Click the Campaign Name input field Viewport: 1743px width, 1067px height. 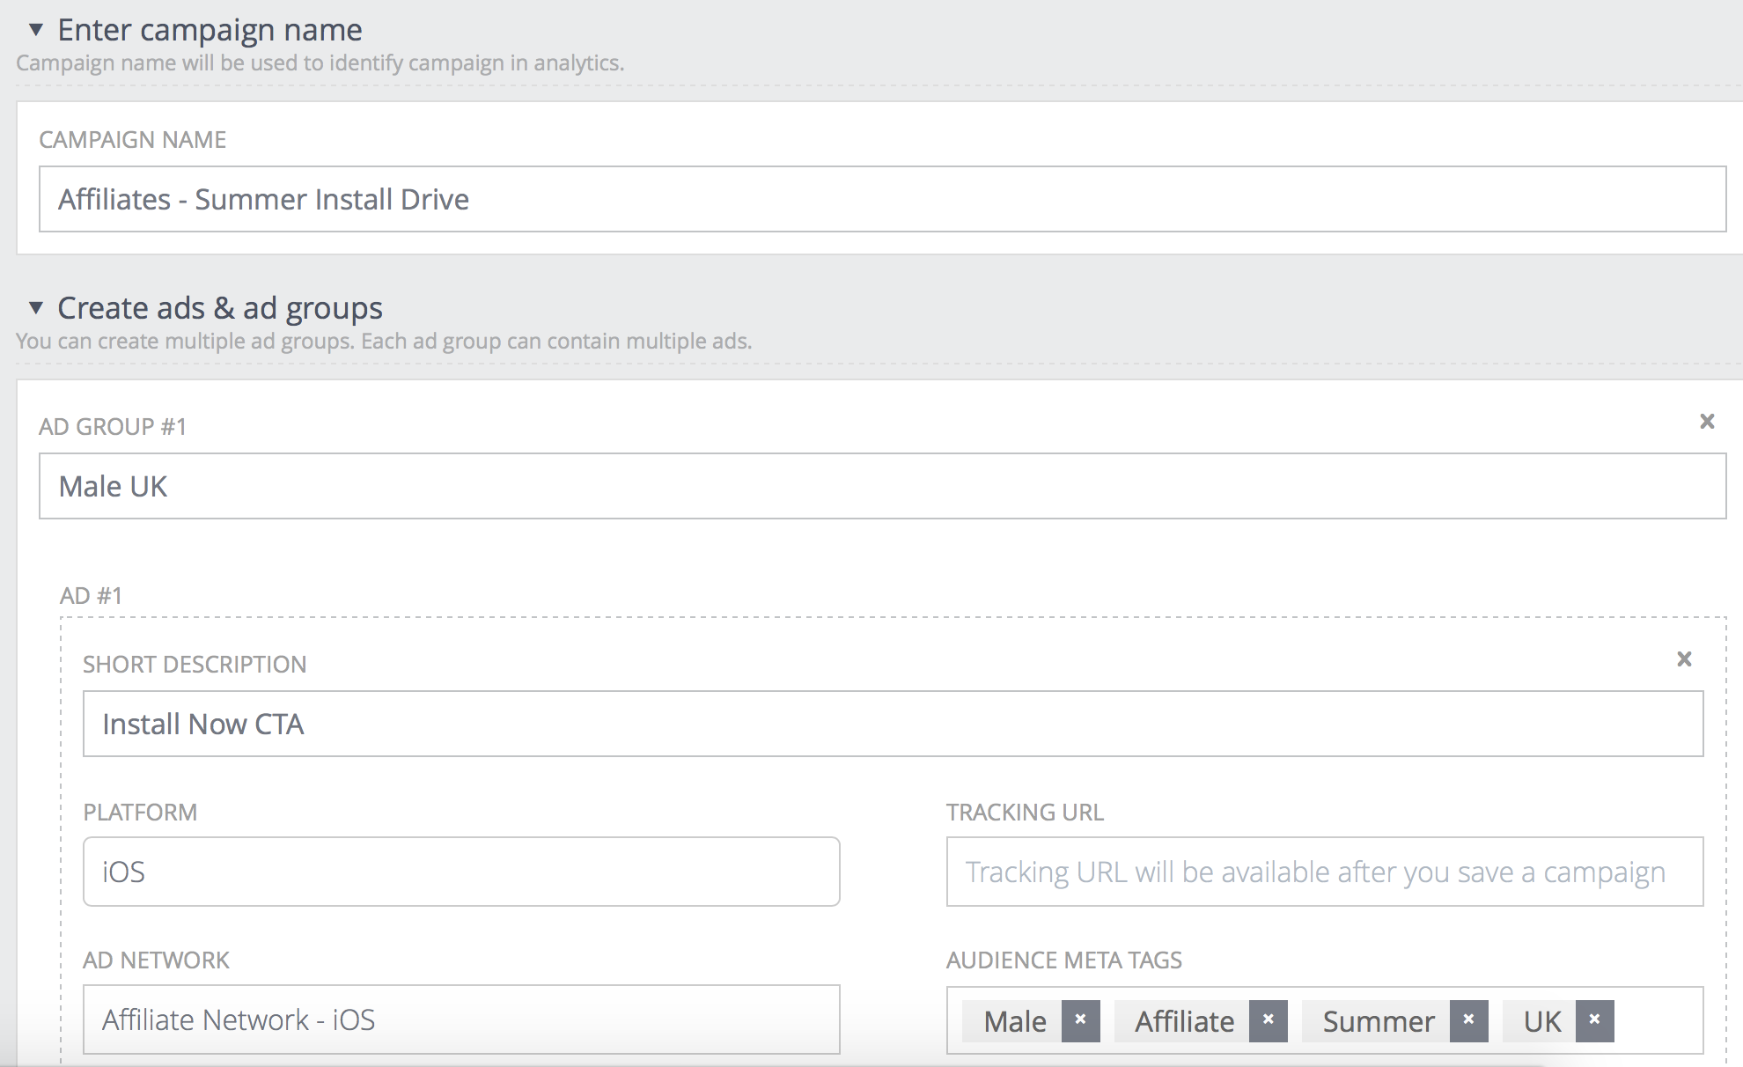(882, 199)
